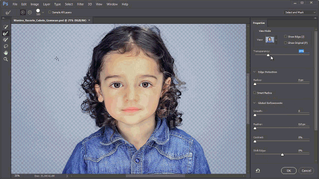Open the Filter menu
The height and width of the screenshot is (179, 319).
tap(80, 4)
